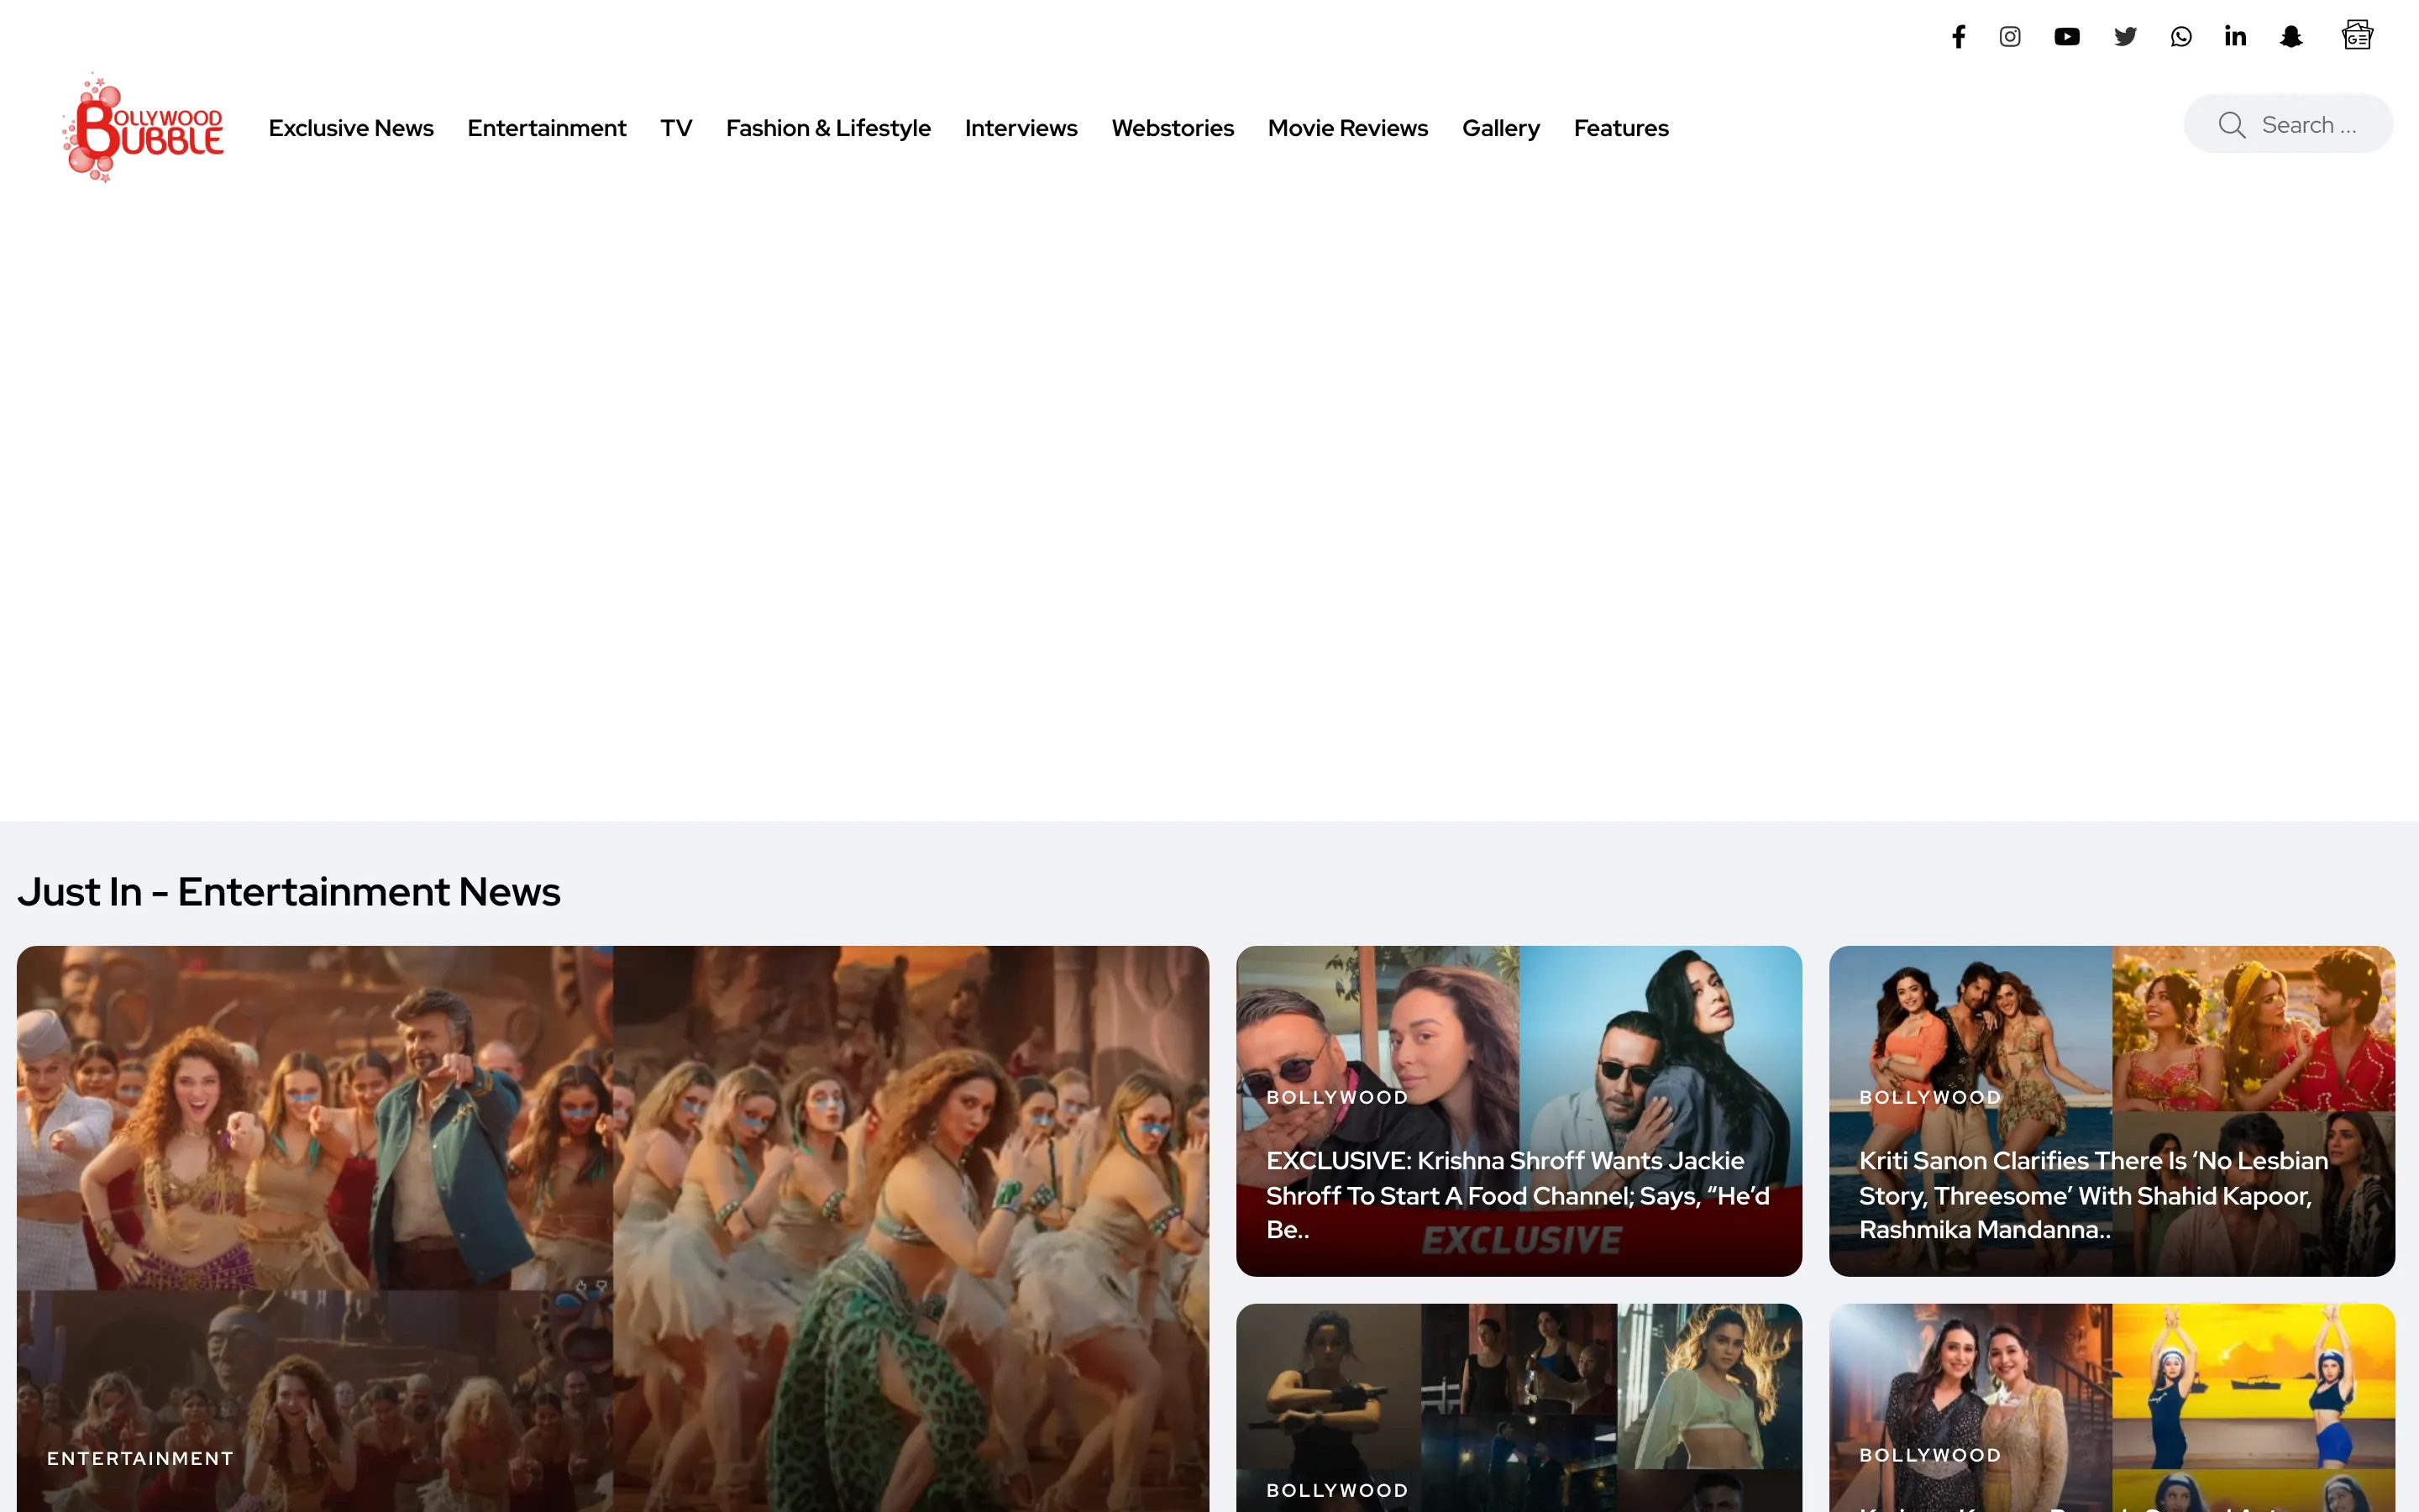Click the Bollywood Bubble logo
Screen dimensions: 2419x1512
tap(143, 127)
